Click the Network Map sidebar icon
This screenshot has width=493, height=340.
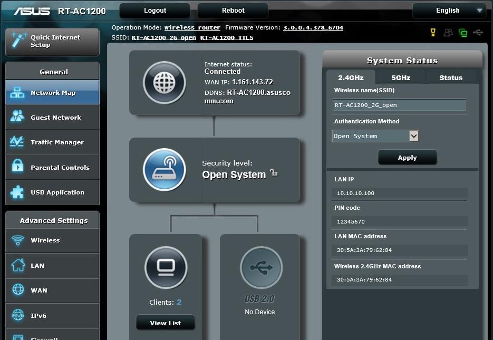(17, 92)
